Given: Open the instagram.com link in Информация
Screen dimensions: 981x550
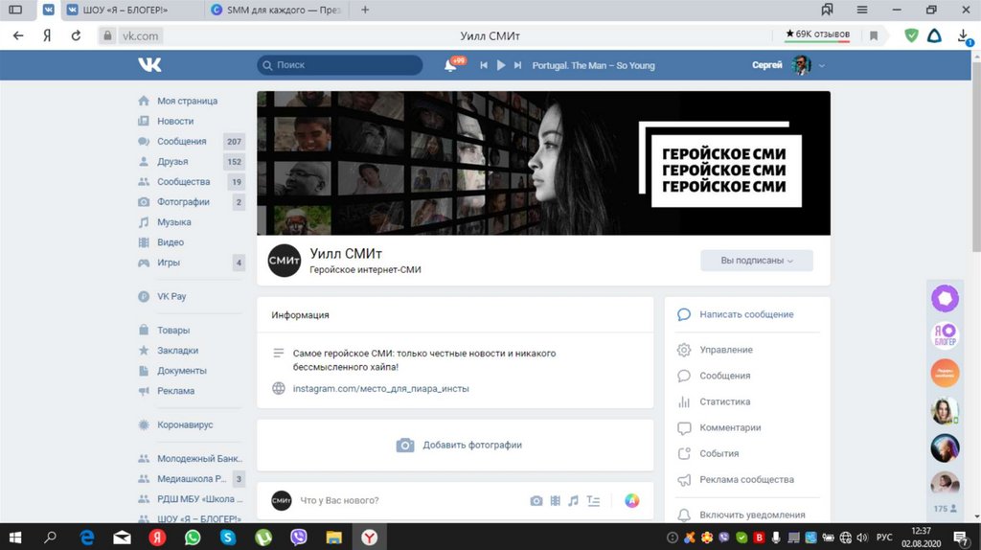Looking at the screenshot, I should point(380,388).
